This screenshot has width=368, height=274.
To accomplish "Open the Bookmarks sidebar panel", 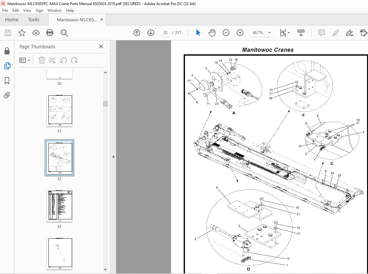I will tap(7, 81).
